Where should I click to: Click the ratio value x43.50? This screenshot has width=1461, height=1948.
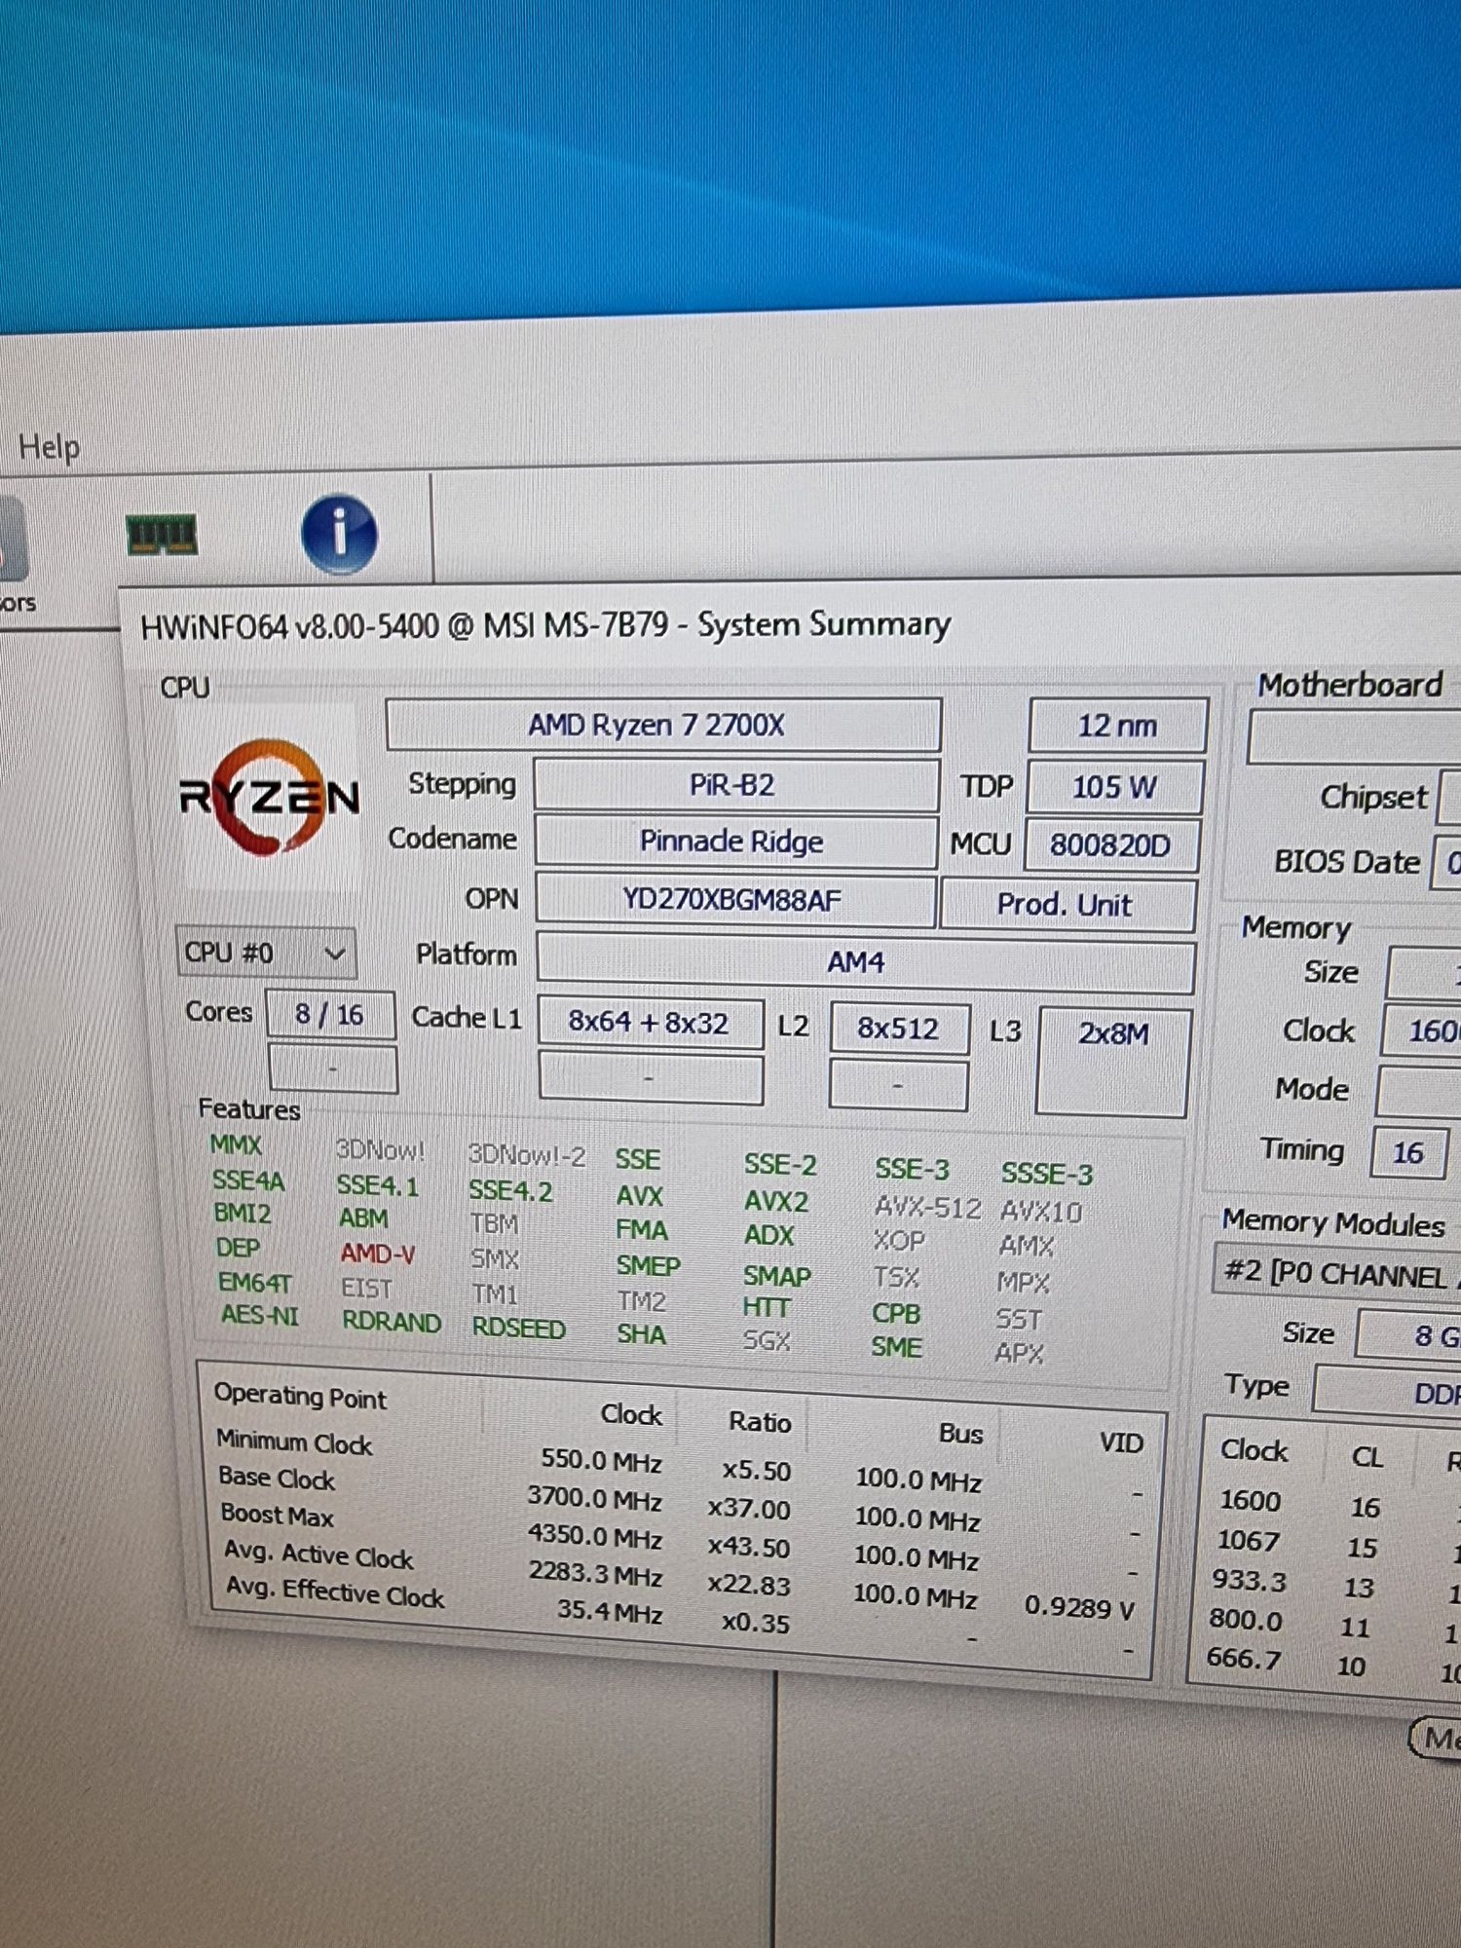click(748, 1547)
